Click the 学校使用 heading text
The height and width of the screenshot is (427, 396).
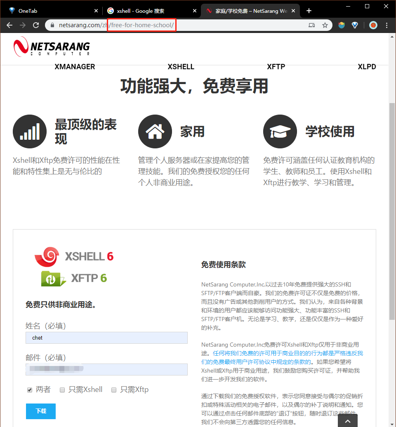pyautogui.click(x=330, y=131)
